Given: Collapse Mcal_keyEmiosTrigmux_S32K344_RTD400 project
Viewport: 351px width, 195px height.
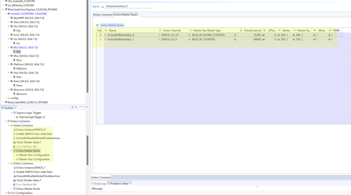Looking at the screenshot, I should pyautogui.click(x=3, y=9).
